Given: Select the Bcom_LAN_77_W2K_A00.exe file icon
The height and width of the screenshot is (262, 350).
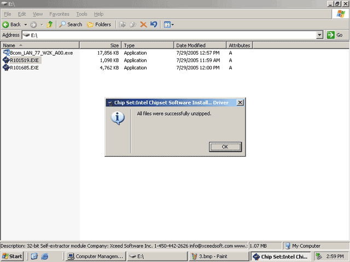Looking at the screenshot, I should (x=6, y=53).
